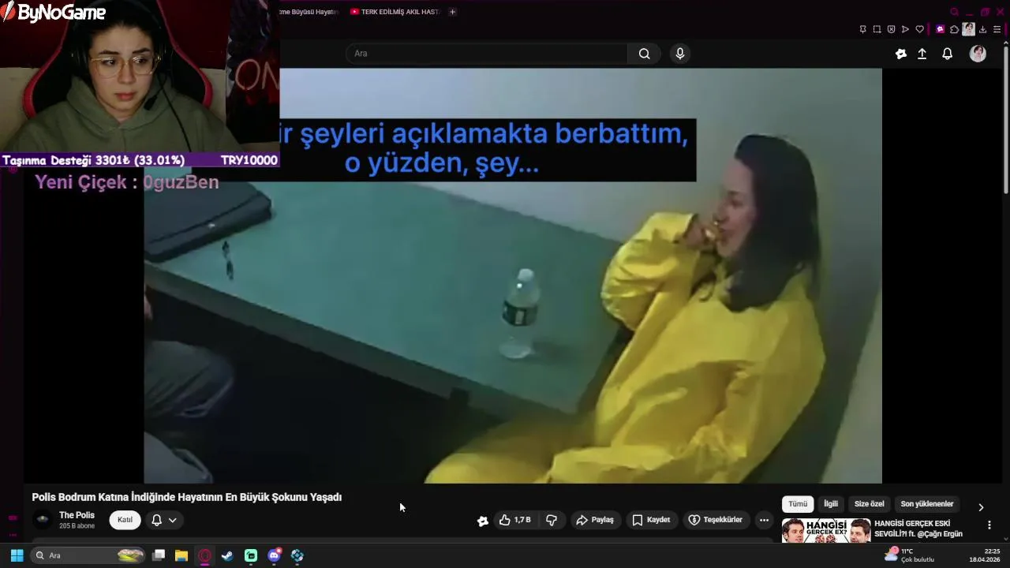
Task: Activate voice search microphone icon
Action: tap(680, 54)
